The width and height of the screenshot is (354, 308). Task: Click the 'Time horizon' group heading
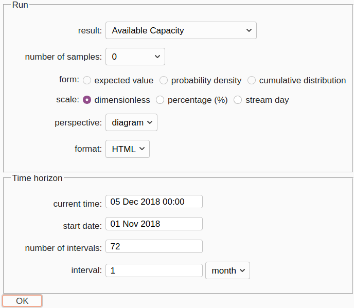[38, 178]
